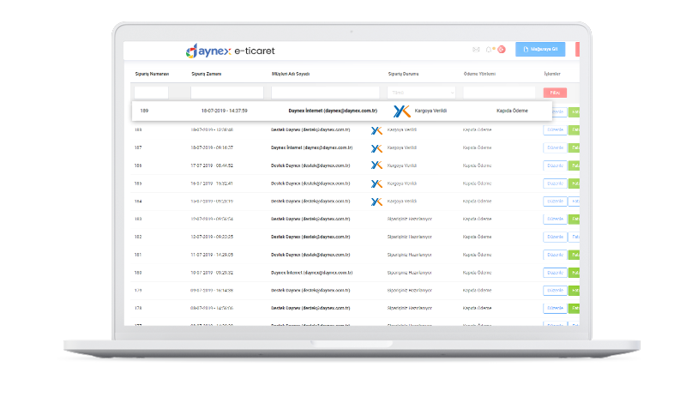Sort by the Sipariş Zamanı column header
Image resolution: width=686 pixels, height=403 pixels.
[207, 74]
